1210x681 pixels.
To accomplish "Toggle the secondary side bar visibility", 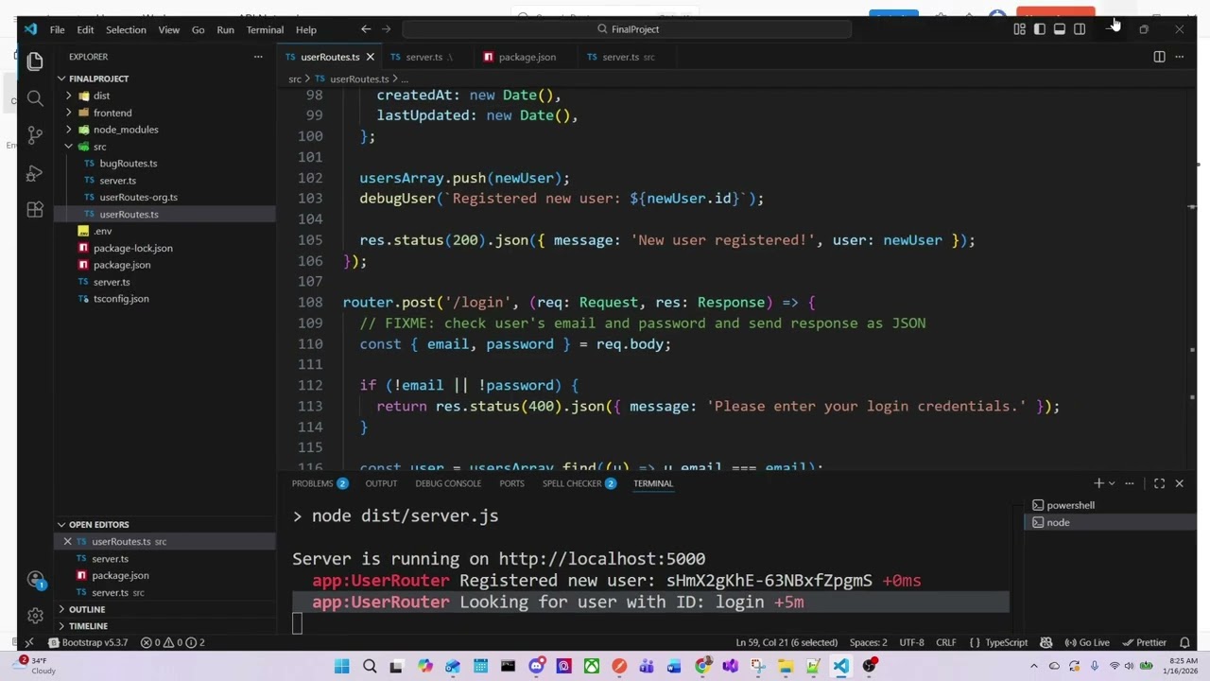I will pyautogui.click(x=1079, y=29).
